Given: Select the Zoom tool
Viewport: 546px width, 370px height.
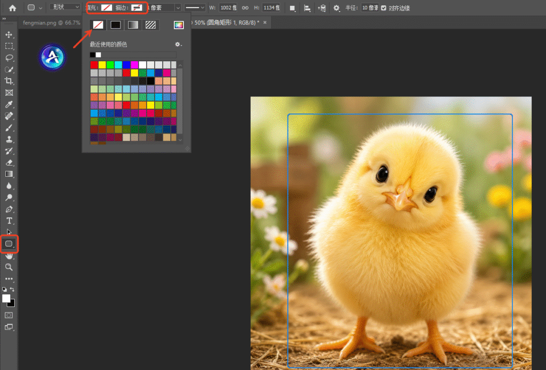Looking at the screenshot, I should 9,267.
